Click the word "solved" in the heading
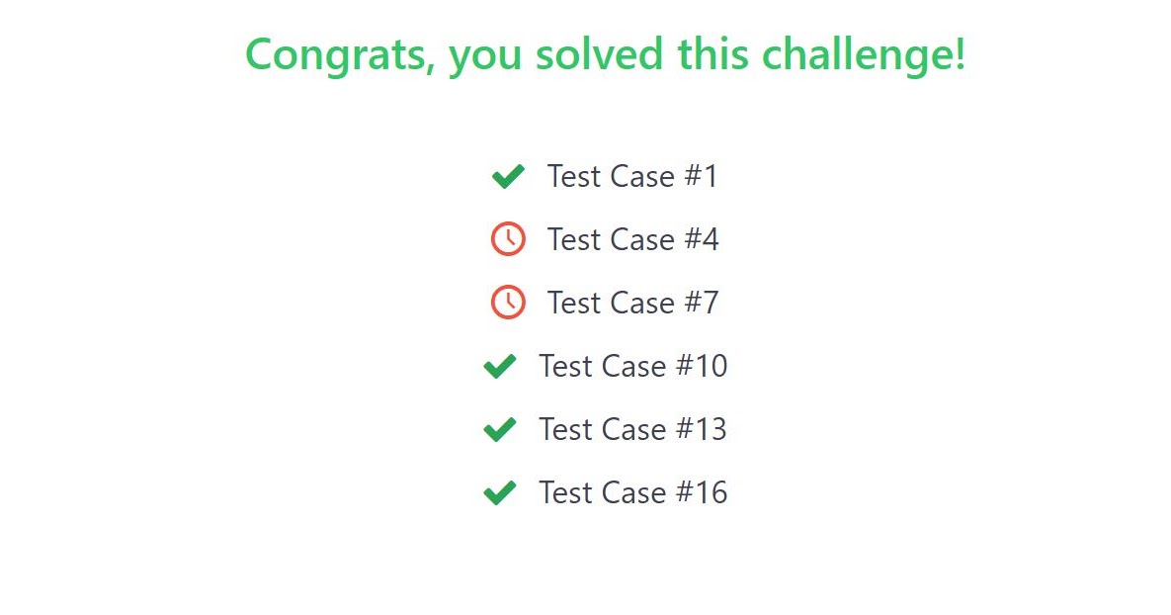The width and height of the screenshot is (1171, 615). pos(600,53)
